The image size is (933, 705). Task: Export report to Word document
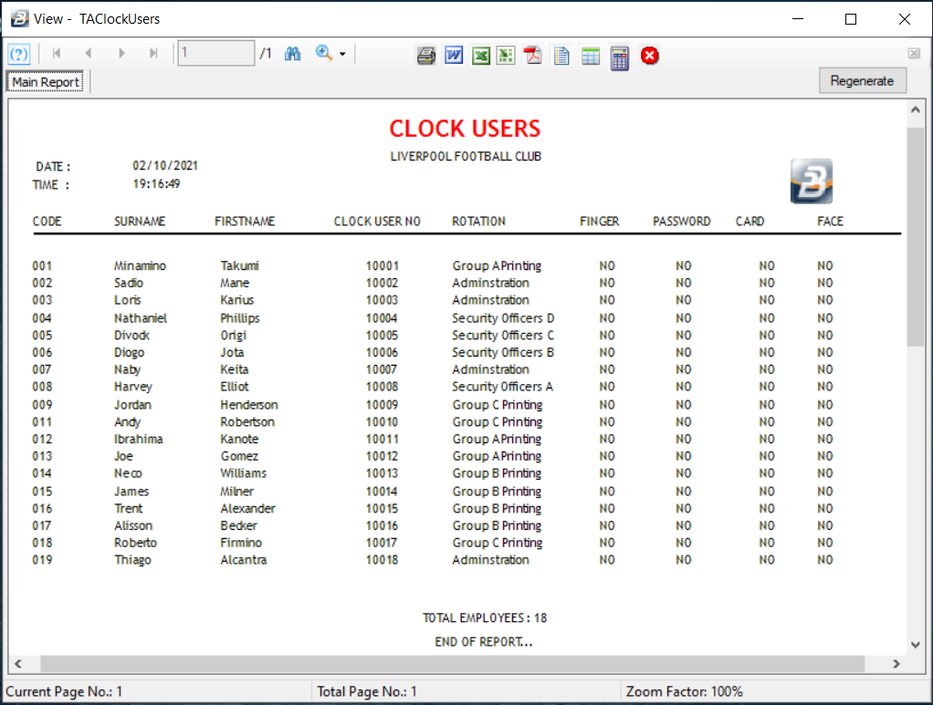tap(454, 56)
